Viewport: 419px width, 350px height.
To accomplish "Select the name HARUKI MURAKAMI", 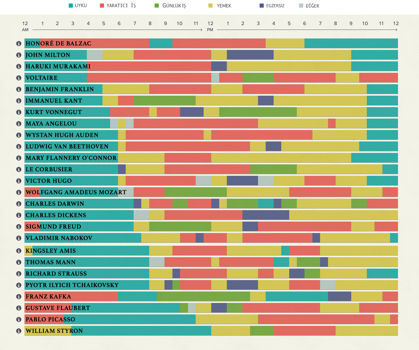I will pos(58,66).
